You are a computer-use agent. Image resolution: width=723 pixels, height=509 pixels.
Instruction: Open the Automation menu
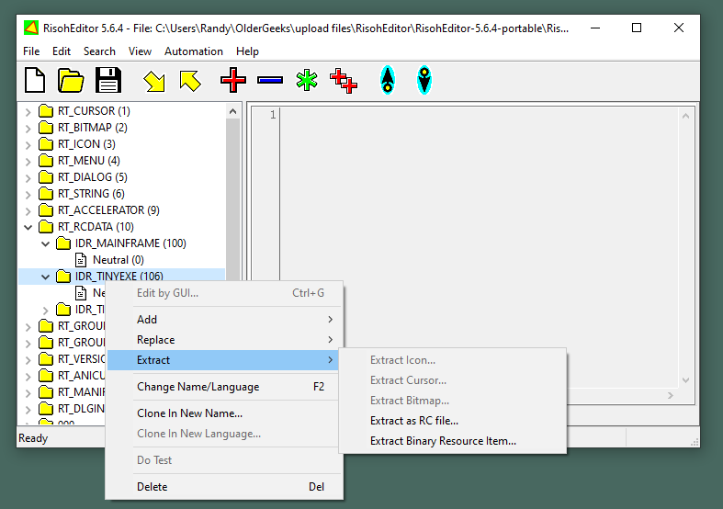tap(194, 51)
